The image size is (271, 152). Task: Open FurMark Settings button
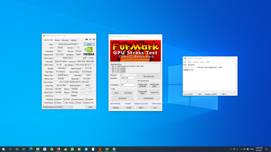tap(116, 108)
